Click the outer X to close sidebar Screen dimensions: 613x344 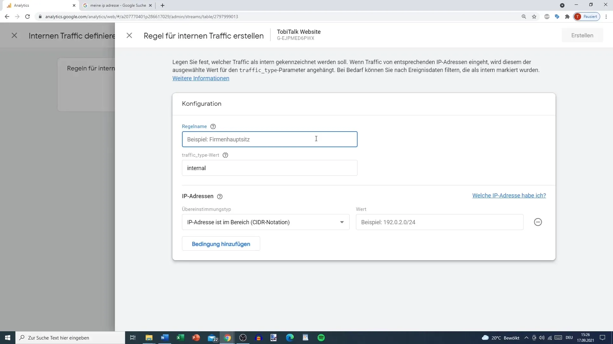pyautogui.click(x=14, y=35)
